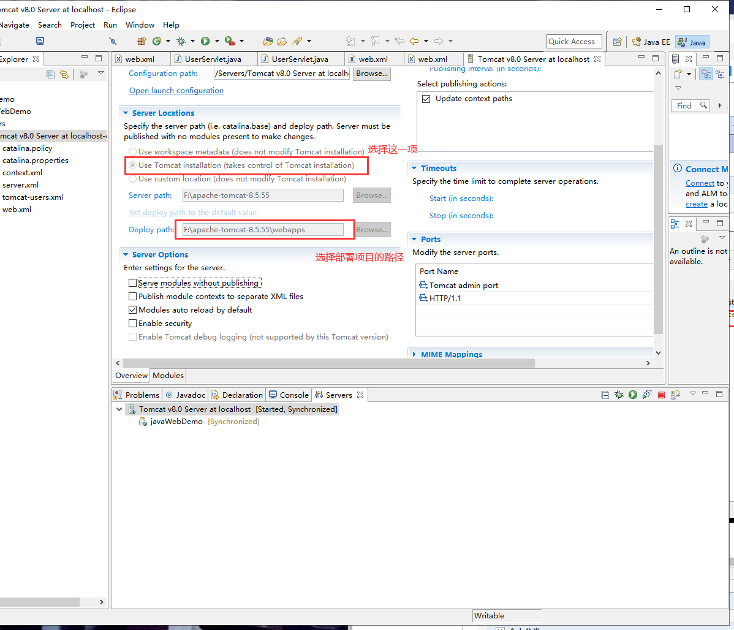Select Use Tomcat installation radio button
The width and height of the screenshot is (734, 630).
[132, 165]
